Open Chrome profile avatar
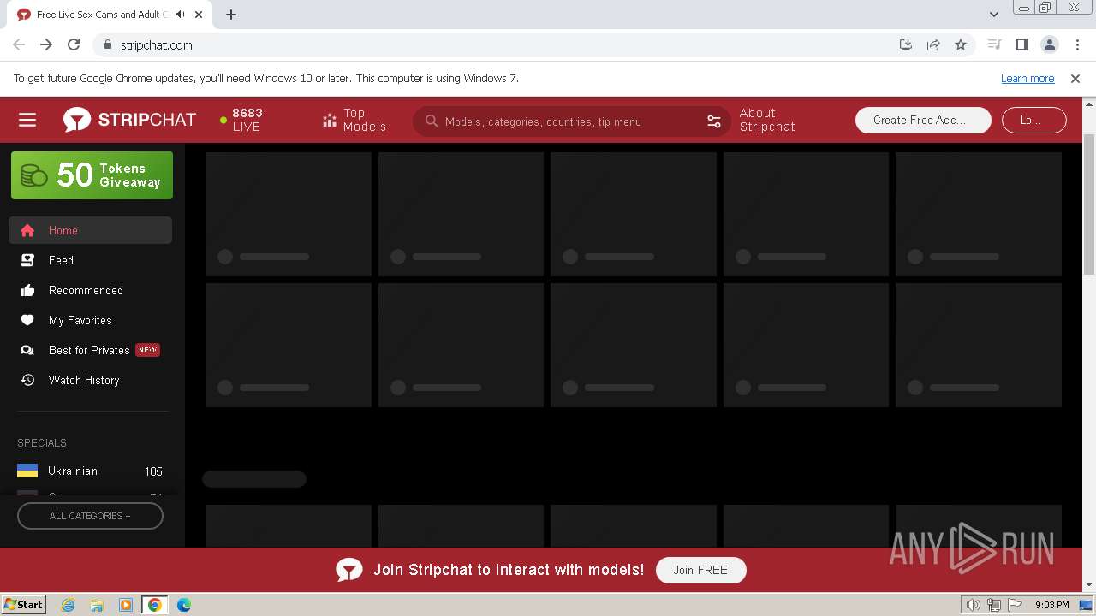 (x=1049, y=44)
